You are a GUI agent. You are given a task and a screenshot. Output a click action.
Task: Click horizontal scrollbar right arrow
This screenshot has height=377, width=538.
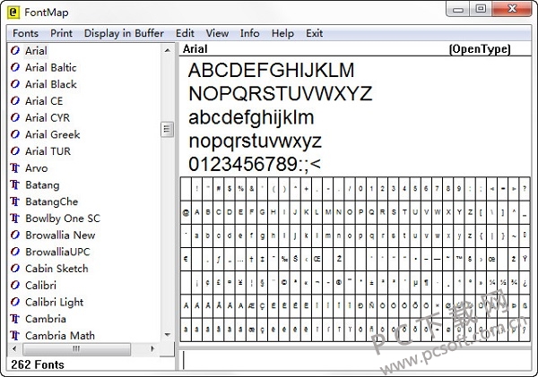pos(152,349)
